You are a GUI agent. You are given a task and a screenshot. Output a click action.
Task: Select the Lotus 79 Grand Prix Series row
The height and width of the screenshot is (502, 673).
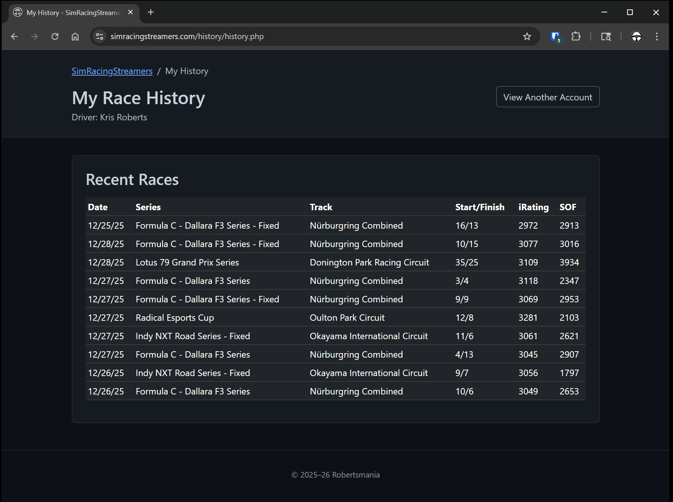coord(187,262)
